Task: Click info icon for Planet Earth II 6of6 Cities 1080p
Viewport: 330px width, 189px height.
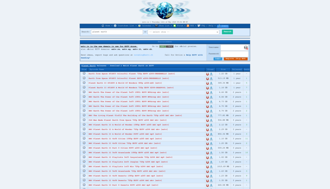Action: pyautogui.click(x=84, y=139)
